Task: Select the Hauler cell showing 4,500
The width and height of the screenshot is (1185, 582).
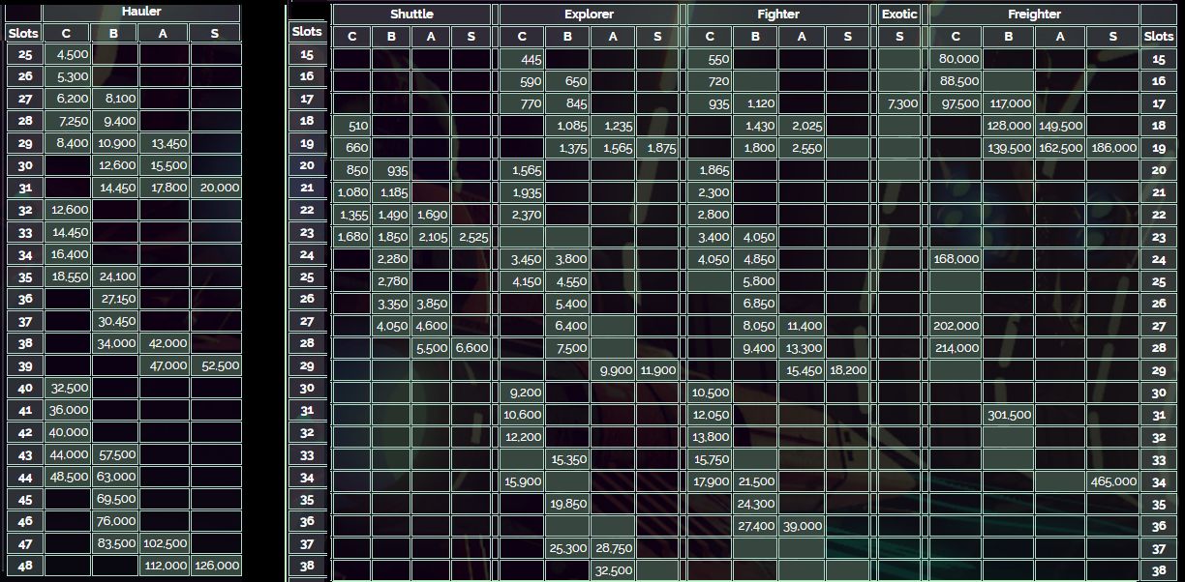Action: coord(67,54)
